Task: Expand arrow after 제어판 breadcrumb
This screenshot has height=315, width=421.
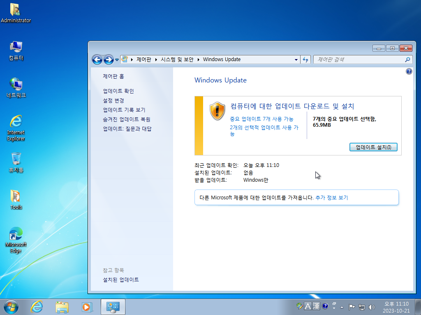Action: point(156,59)
